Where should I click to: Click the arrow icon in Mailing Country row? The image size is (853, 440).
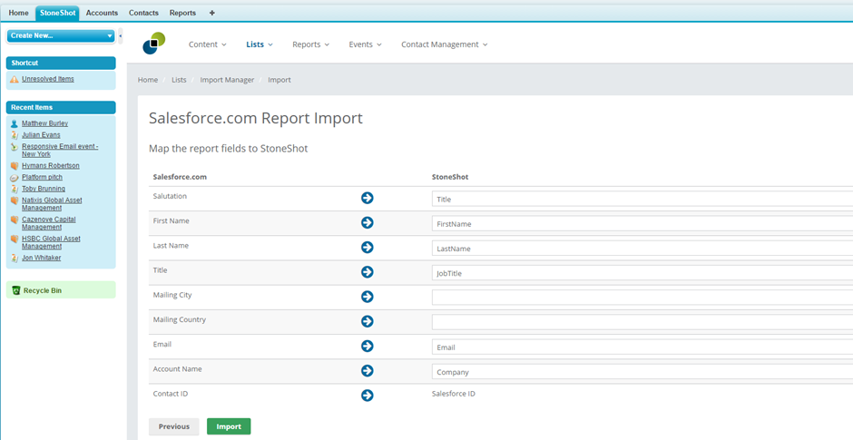[x=368, y=321]
